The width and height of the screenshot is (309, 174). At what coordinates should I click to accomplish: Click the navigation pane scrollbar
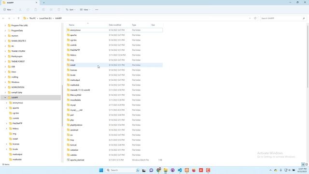coord(62,105)
